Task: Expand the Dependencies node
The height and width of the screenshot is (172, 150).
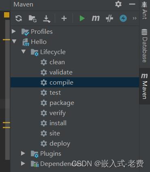Action: [x=23, y=163]
